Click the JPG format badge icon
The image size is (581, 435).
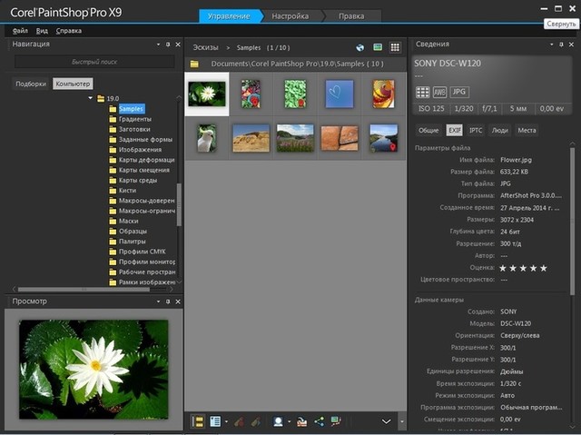pyautogui.click(x=459, y=92)
